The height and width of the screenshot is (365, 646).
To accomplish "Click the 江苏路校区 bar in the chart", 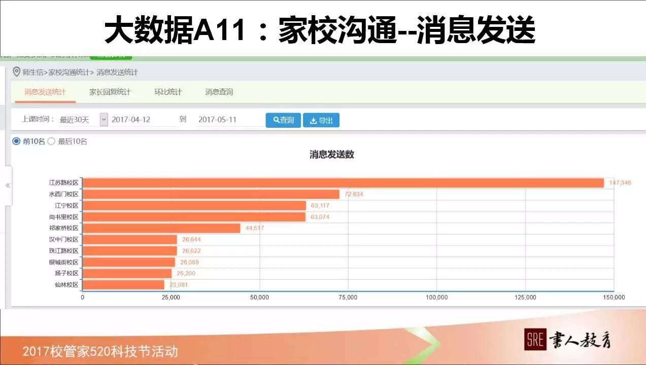I will (x=340, y=181).
